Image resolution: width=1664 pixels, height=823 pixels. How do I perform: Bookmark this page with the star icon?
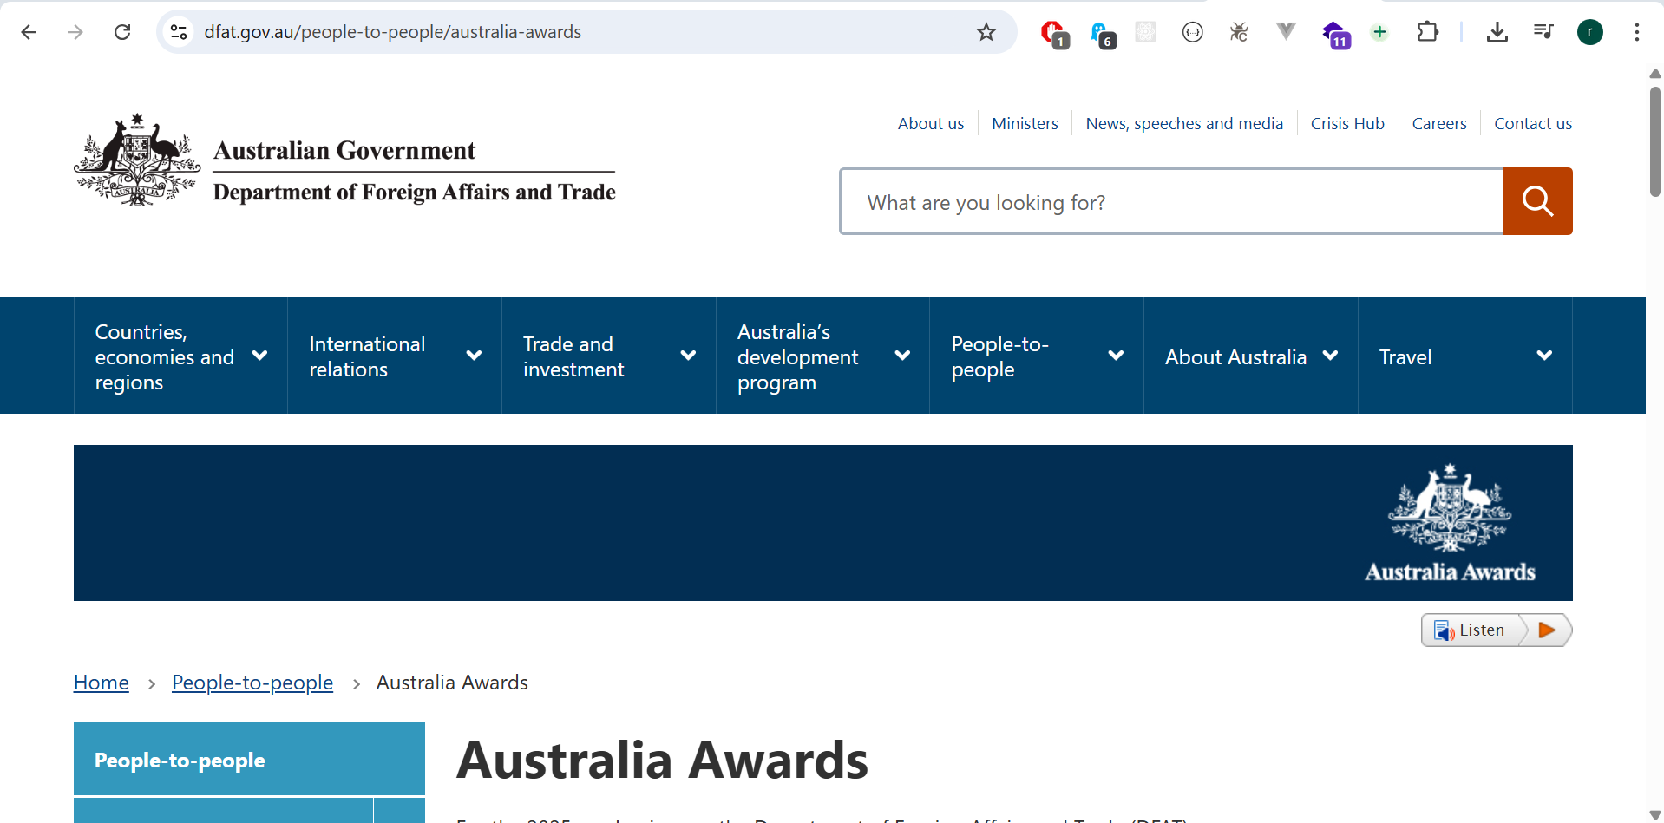click(x=986, y=32)
